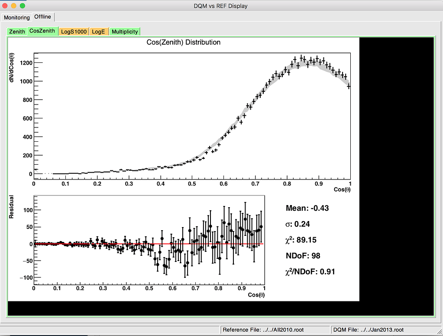Click the dN/dCos(θ) y-axis label
The width and height of the screenshot is (443, 336).
click(12, 67)
